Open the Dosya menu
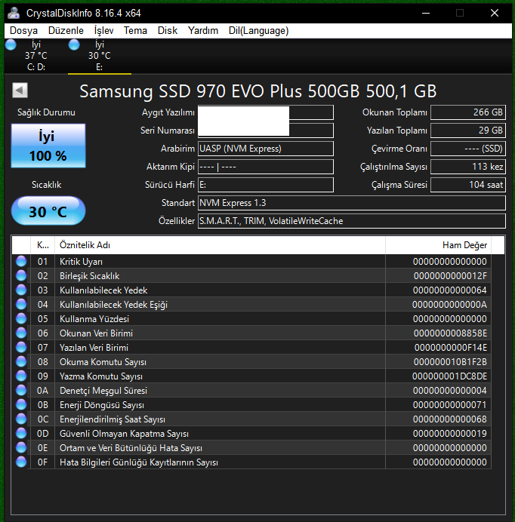Screen dimensions: 515x522 click(23, 31)
